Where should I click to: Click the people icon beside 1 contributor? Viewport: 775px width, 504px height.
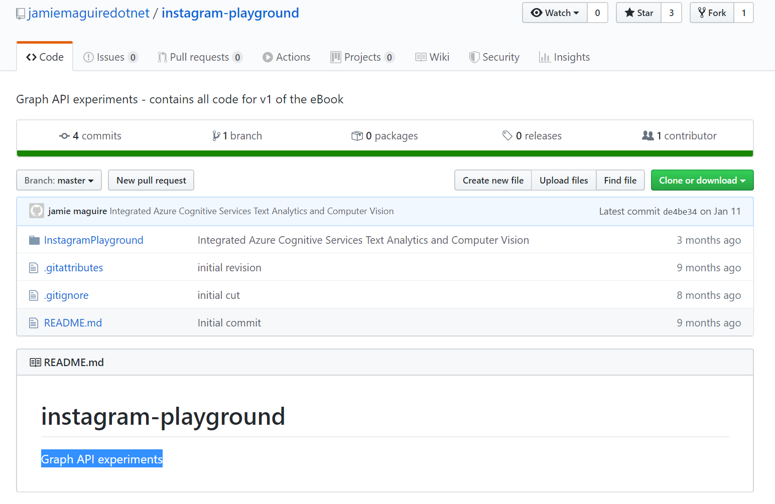(x=648, y=135)
